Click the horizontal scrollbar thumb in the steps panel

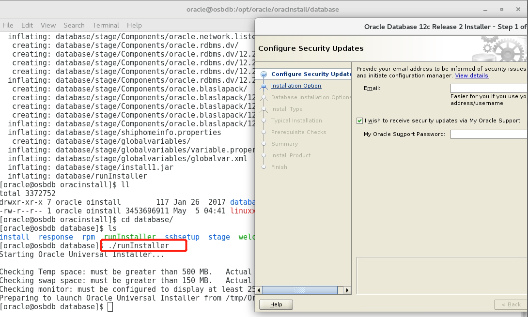pos(300,290)
